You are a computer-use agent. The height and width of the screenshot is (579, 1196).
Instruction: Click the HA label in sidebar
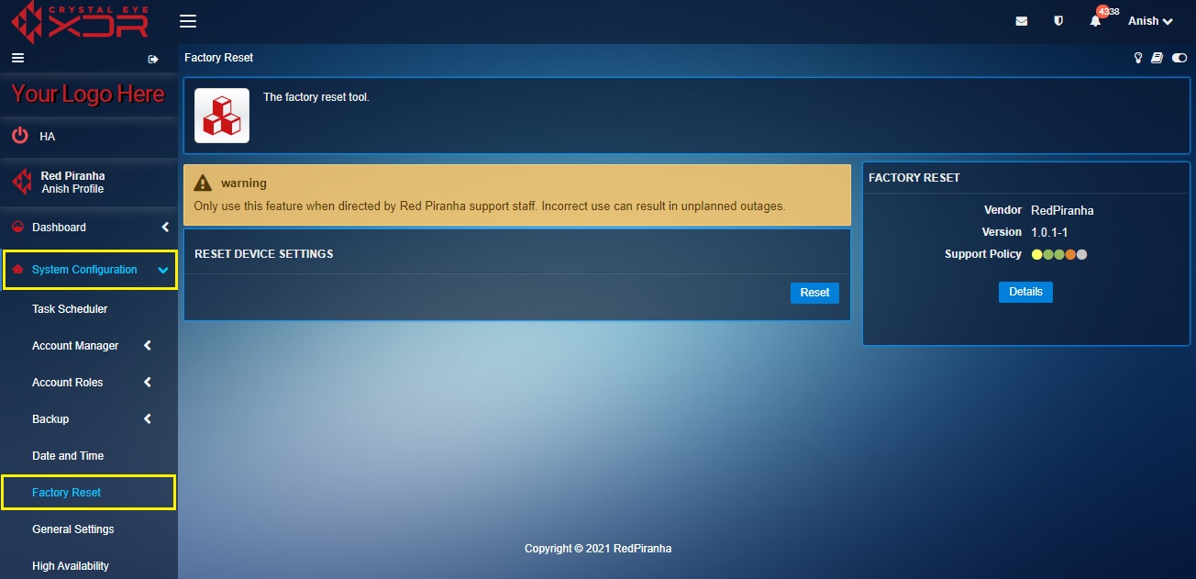pyautogui.click(x=48, y=136)
